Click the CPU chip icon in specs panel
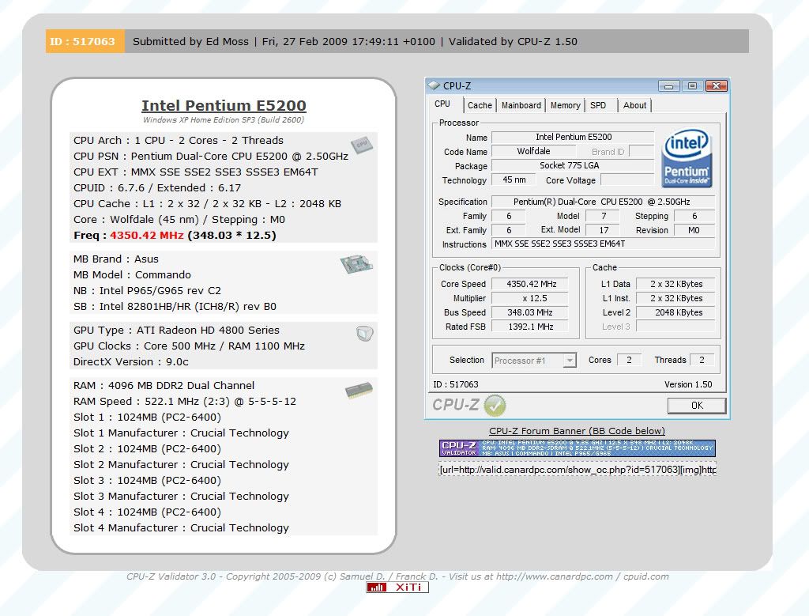 (x=362, y=145)
